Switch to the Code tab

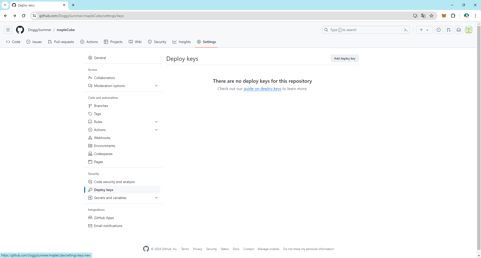(13, 42)
